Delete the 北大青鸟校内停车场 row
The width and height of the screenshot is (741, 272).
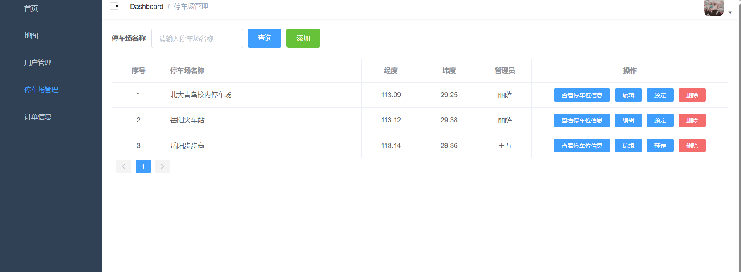(692, 95)
